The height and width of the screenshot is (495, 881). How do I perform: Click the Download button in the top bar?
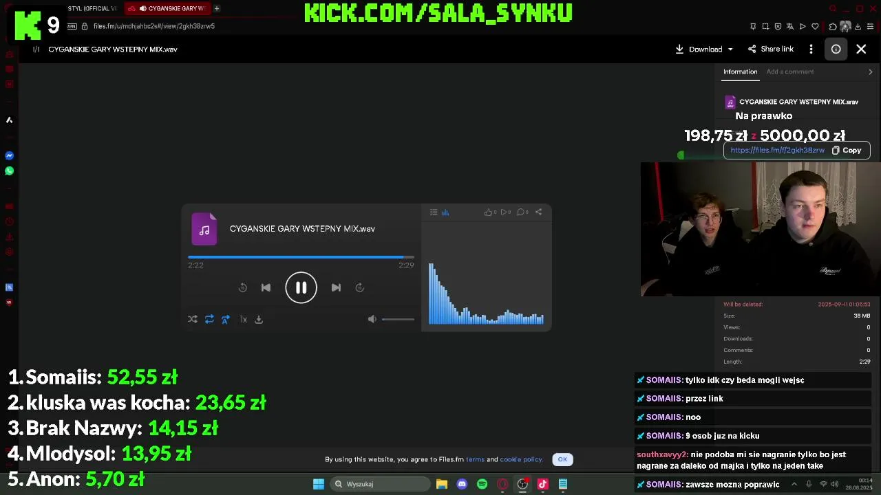[699, 49]
